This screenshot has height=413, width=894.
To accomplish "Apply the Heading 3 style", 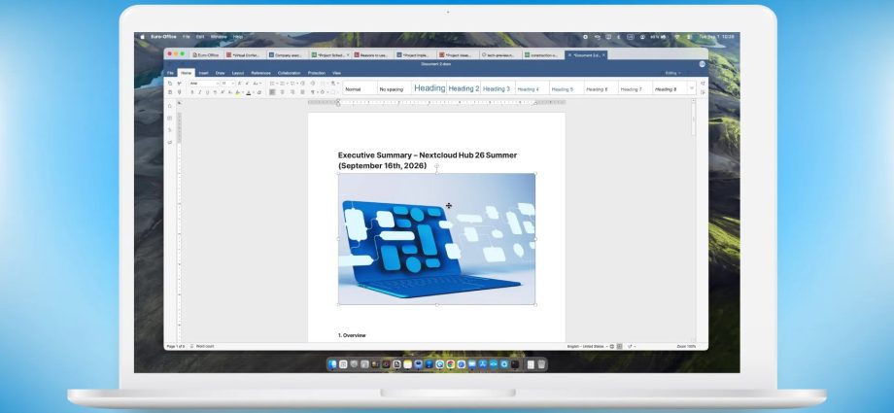I will [x=498, y=89].
